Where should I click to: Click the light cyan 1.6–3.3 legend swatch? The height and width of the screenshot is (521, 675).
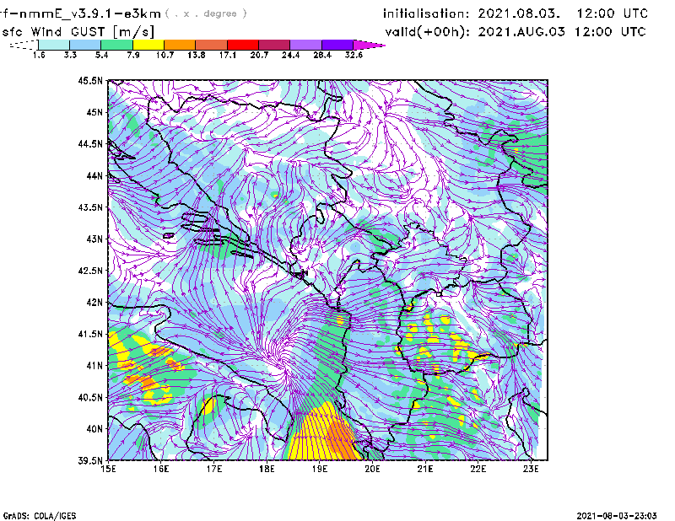[54, 45]
